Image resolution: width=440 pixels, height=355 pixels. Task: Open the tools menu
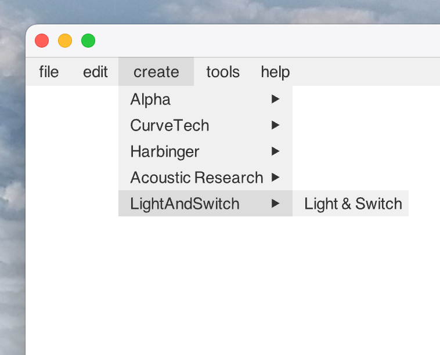(x=223, y=72)
